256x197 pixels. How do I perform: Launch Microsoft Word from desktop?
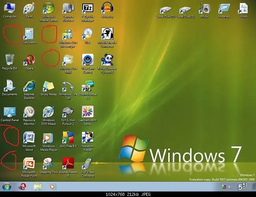pyautogui.click(x=29, y=137)
